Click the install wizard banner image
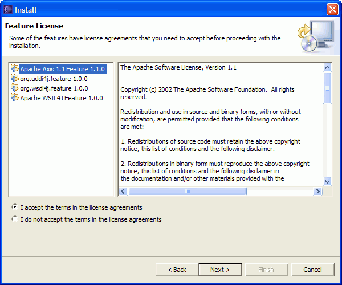 point(316,36)
